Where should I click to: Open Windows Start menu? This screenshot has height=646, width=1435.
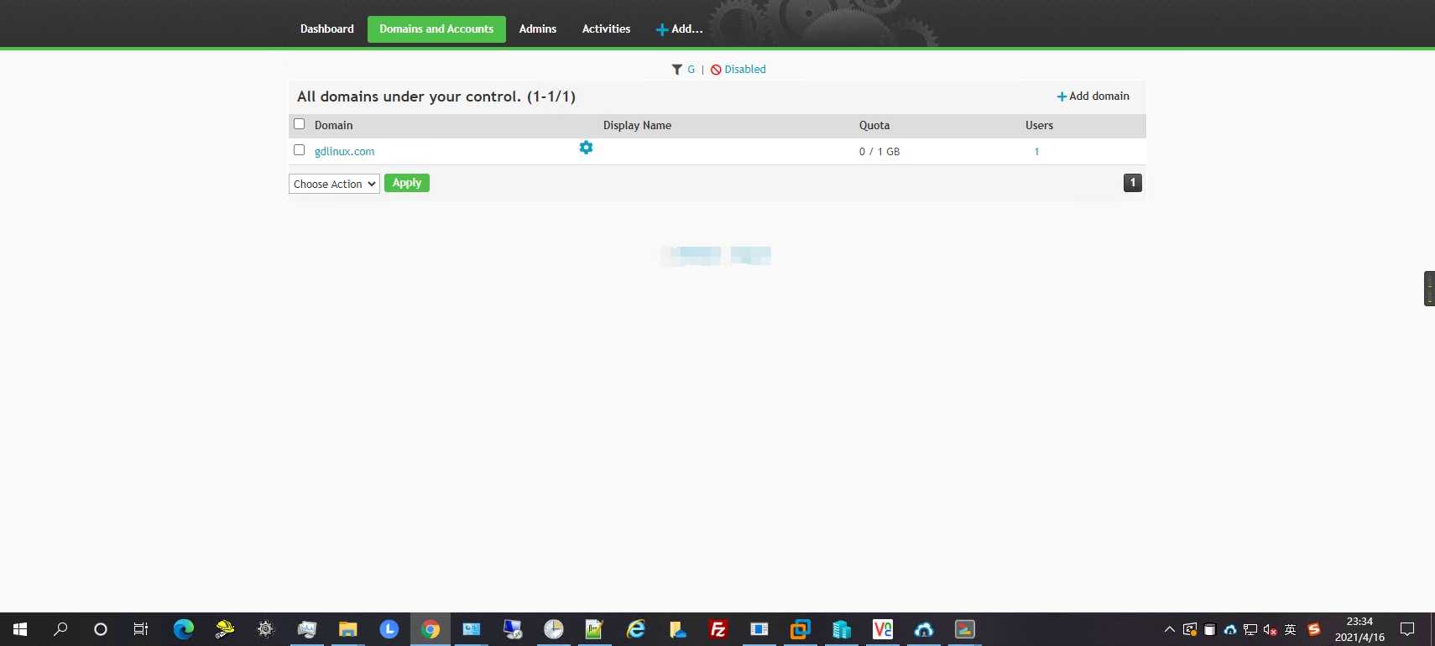pos(20,629)
